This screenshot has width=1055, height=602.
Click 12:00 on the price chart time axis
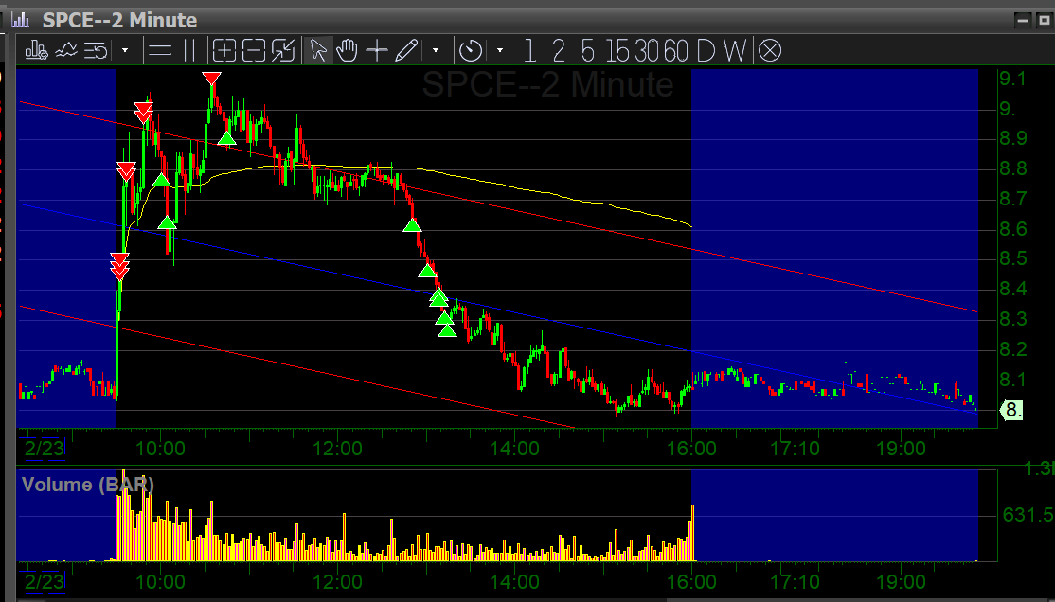(338, 448)
